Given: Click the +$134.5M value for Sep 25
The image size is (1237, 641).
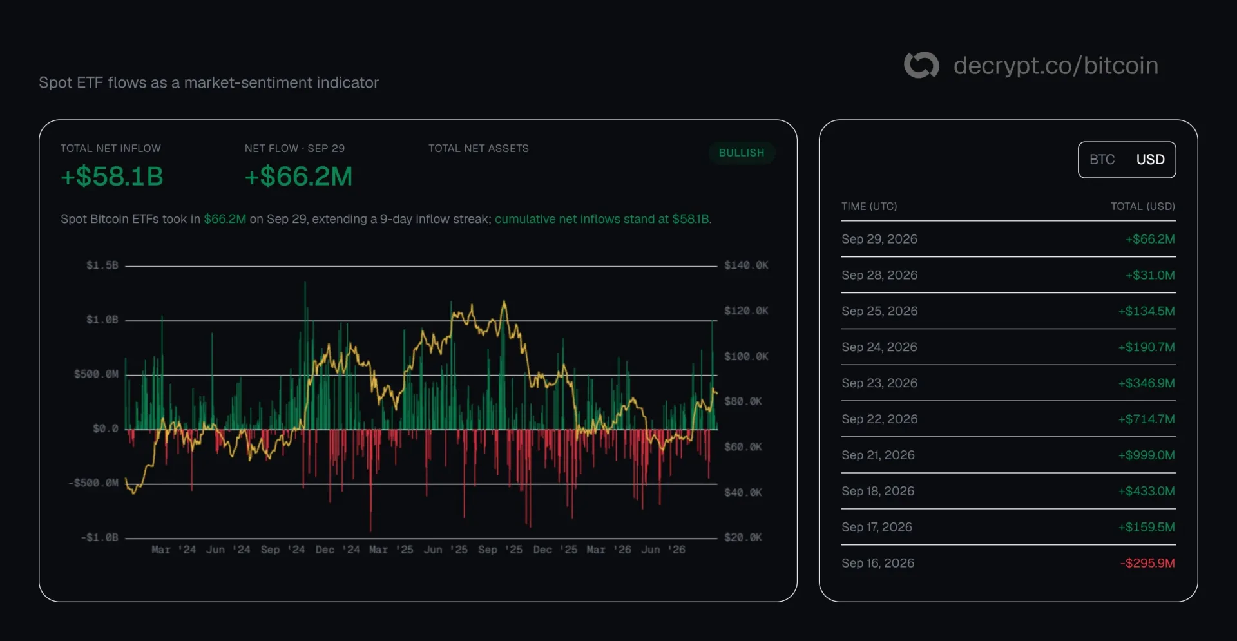Looking at the screenshot, I should pos(1147,311).
